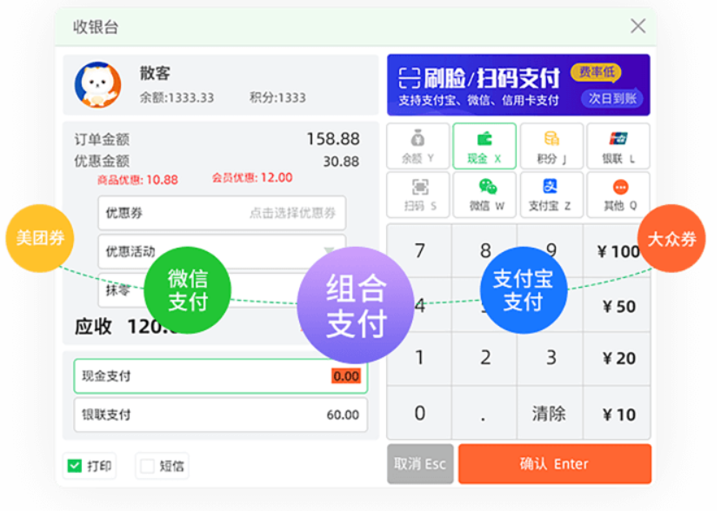
Task: Click the ¥10 quick amount key
Action: (618, 414)
